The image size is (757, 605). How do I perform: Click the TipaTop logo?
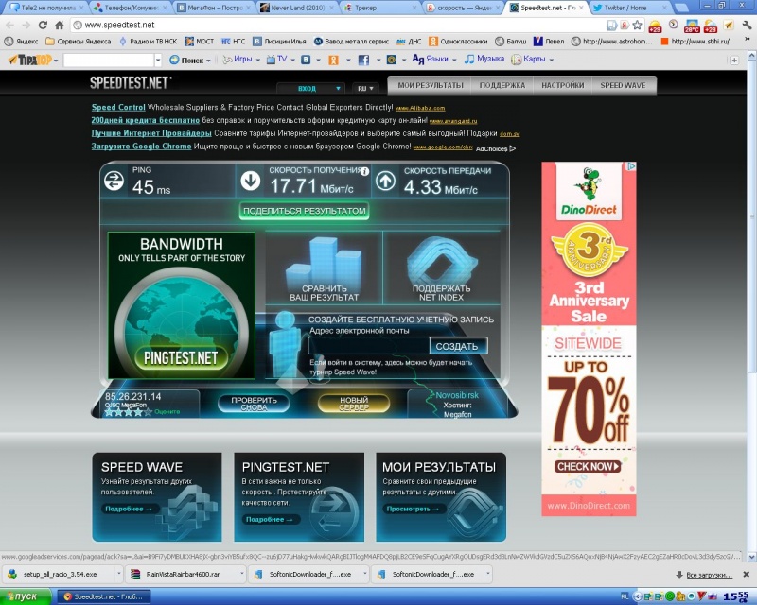click(30, 60)
